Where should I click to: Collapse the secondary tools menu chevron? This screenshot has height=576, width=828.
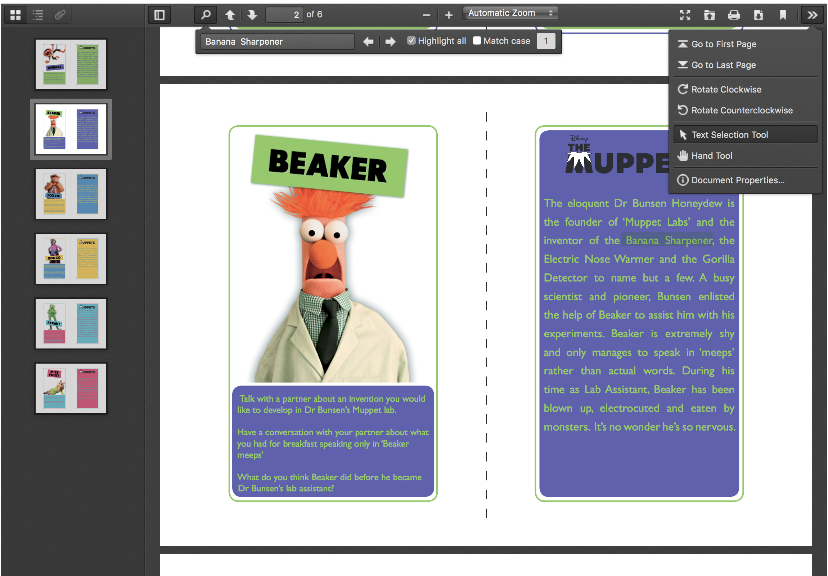812,15
